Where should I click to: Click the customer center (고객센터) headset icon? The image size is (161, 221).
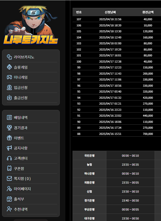pyautogui.click(x=9, y=158)
